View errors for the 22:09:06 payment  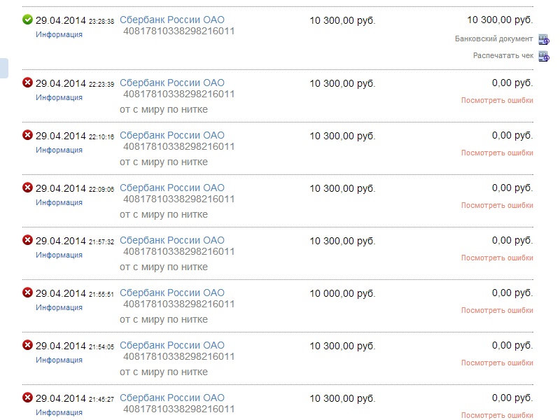pyautogui.click(x=497, y=205)
